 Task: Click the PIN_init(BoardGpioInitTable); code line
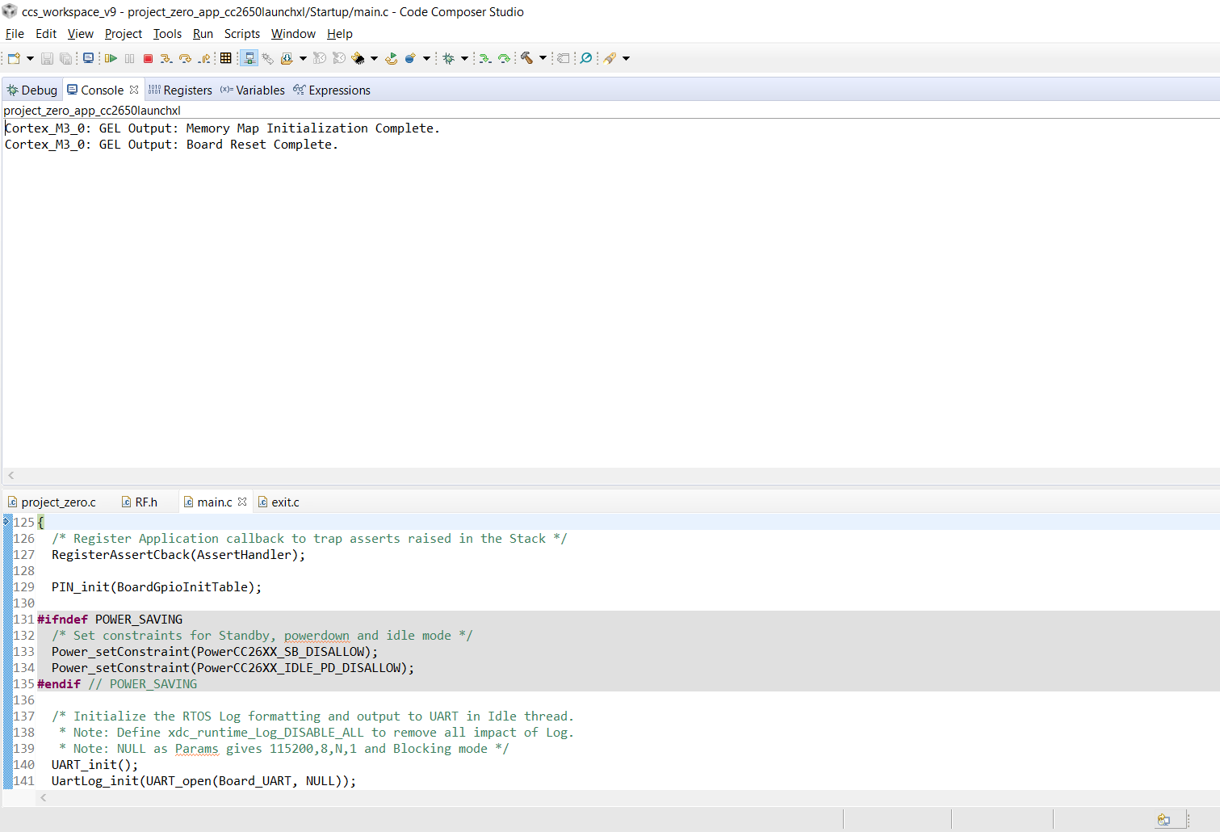[x=157, y=587]
